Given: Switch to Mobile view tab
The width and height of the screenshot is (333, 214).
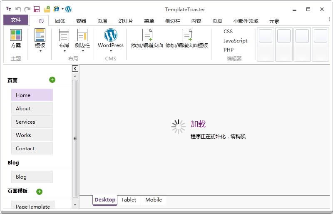Looking at the screenshot, I should pos(154,200).
